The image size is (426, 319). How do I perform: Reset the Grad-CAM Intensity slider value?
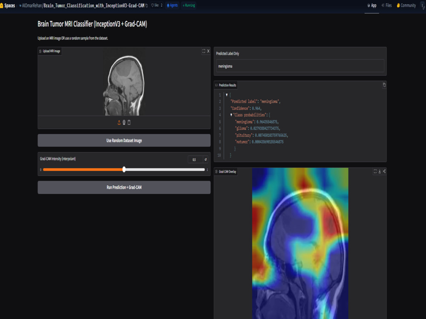tap(206, 159)
